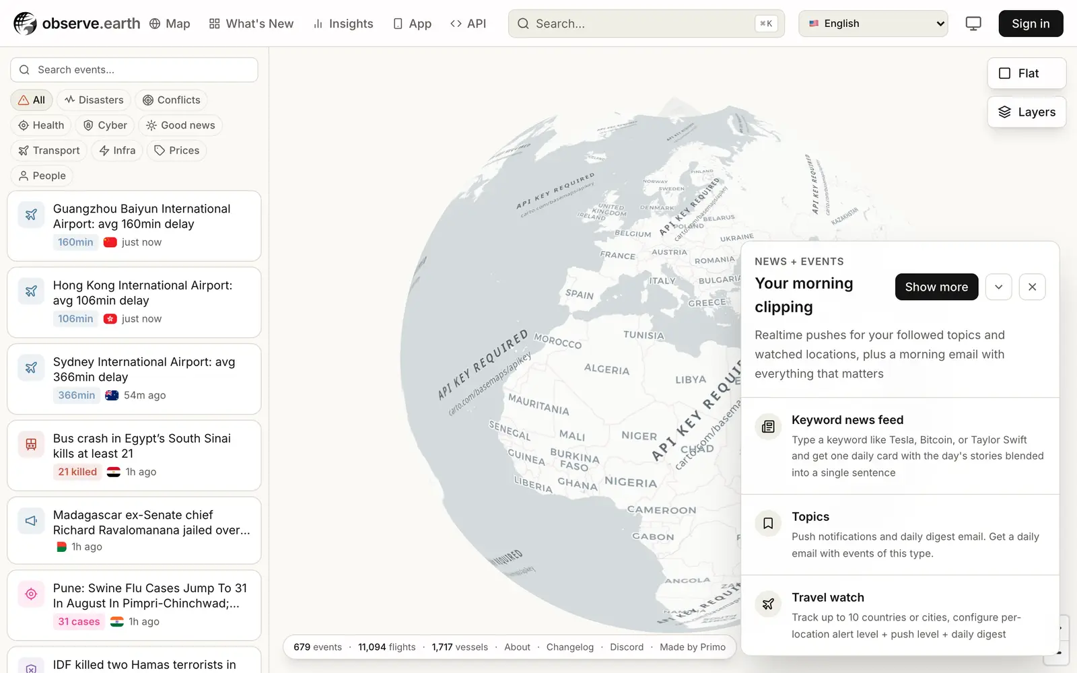
Task: Filter events by Prices
Action: pyautogui.click(x=176, y=151)
